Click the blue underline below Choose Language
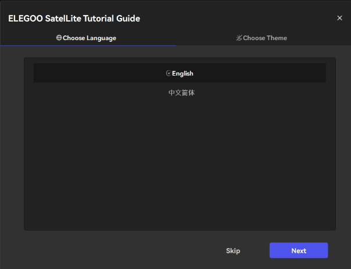The height and width of the screenshot is (269, 351). [88, 45]
